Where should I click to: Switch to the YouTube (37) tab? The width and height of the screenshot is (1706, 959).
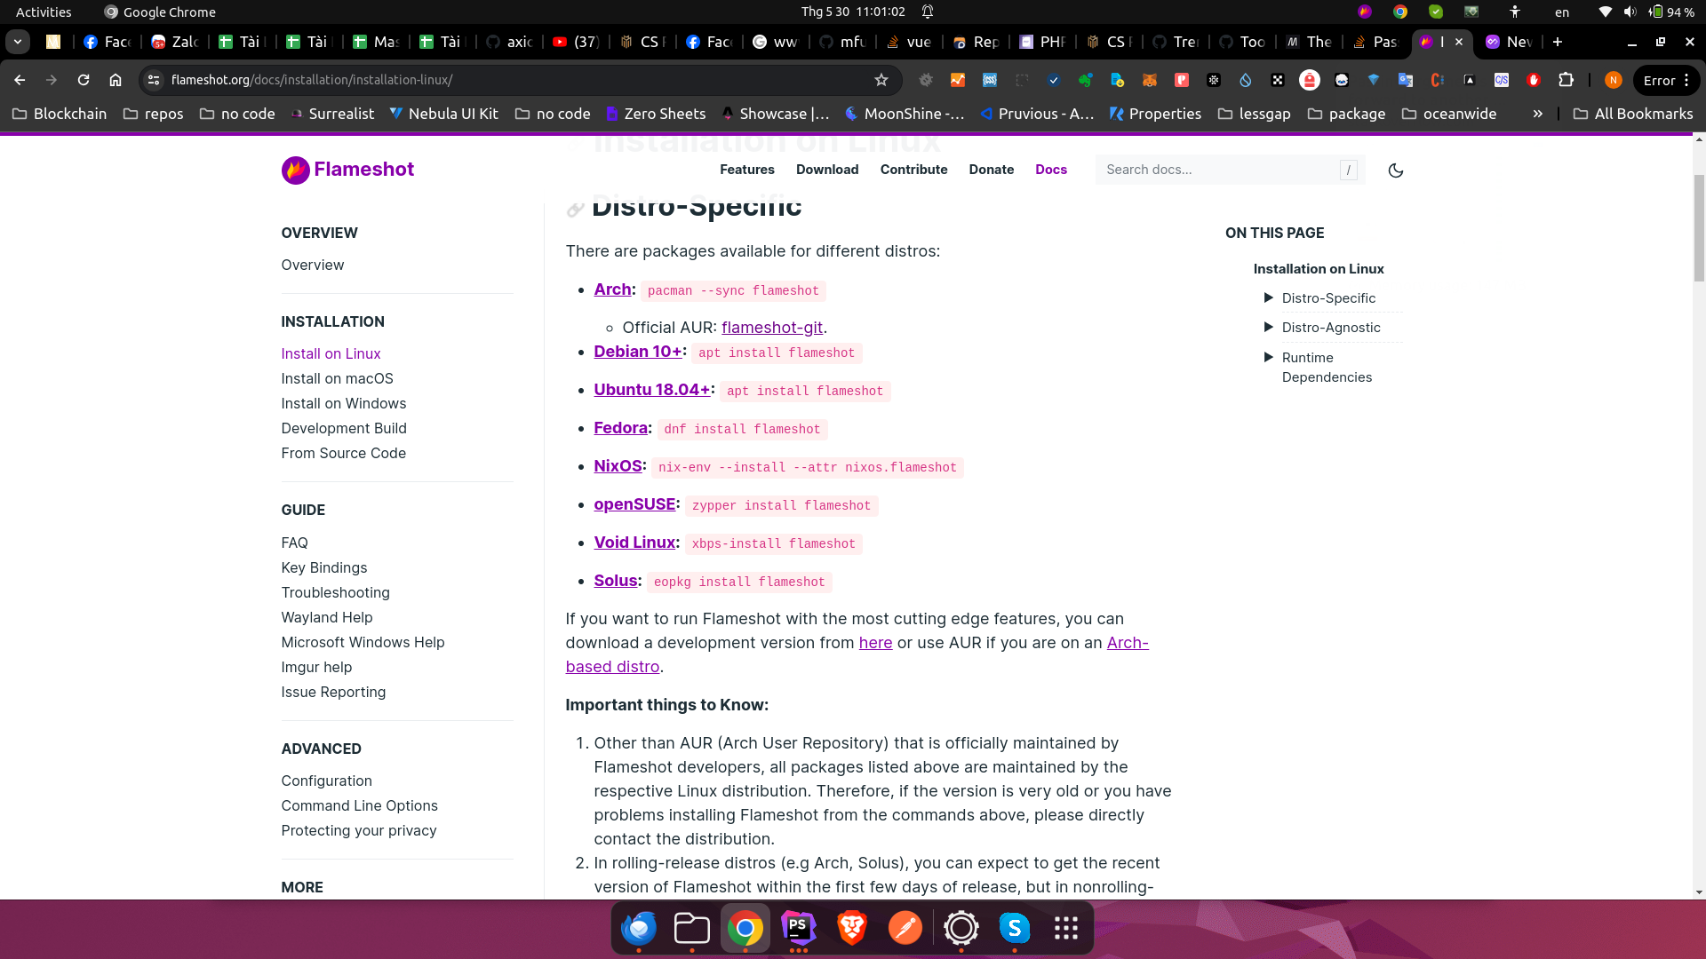576,42
